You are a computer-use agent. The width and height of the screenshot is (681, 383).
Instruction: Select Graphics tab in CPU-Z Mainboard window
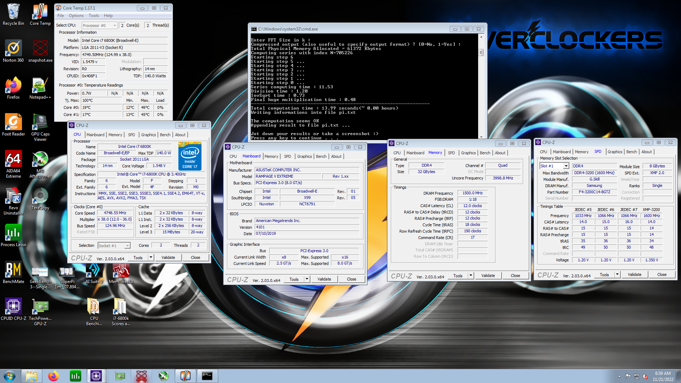click(x=304, y=156)
